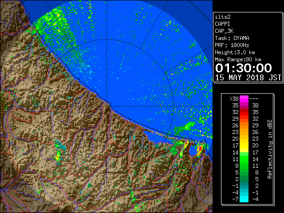Viewport: 284px width, 213px height.
Task: Click the 'ilts2' product name text
Action: point(223,17)
